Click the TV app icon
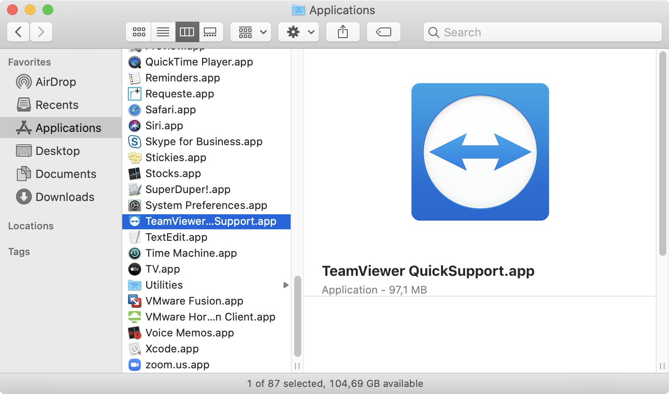The width and height of the screenshot is (669, 394). click(135, 269)
